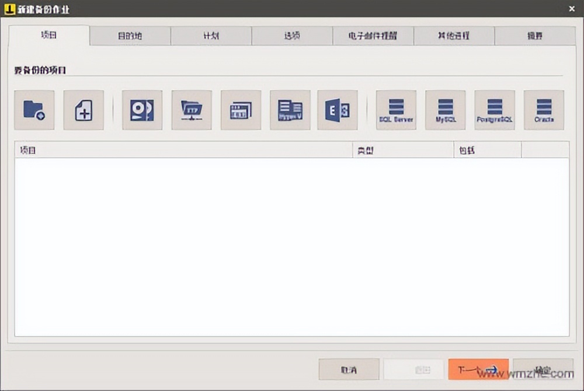Click the orange 下一个 button
The height and width of the screenshot is (391, 584).
point(479,369)
